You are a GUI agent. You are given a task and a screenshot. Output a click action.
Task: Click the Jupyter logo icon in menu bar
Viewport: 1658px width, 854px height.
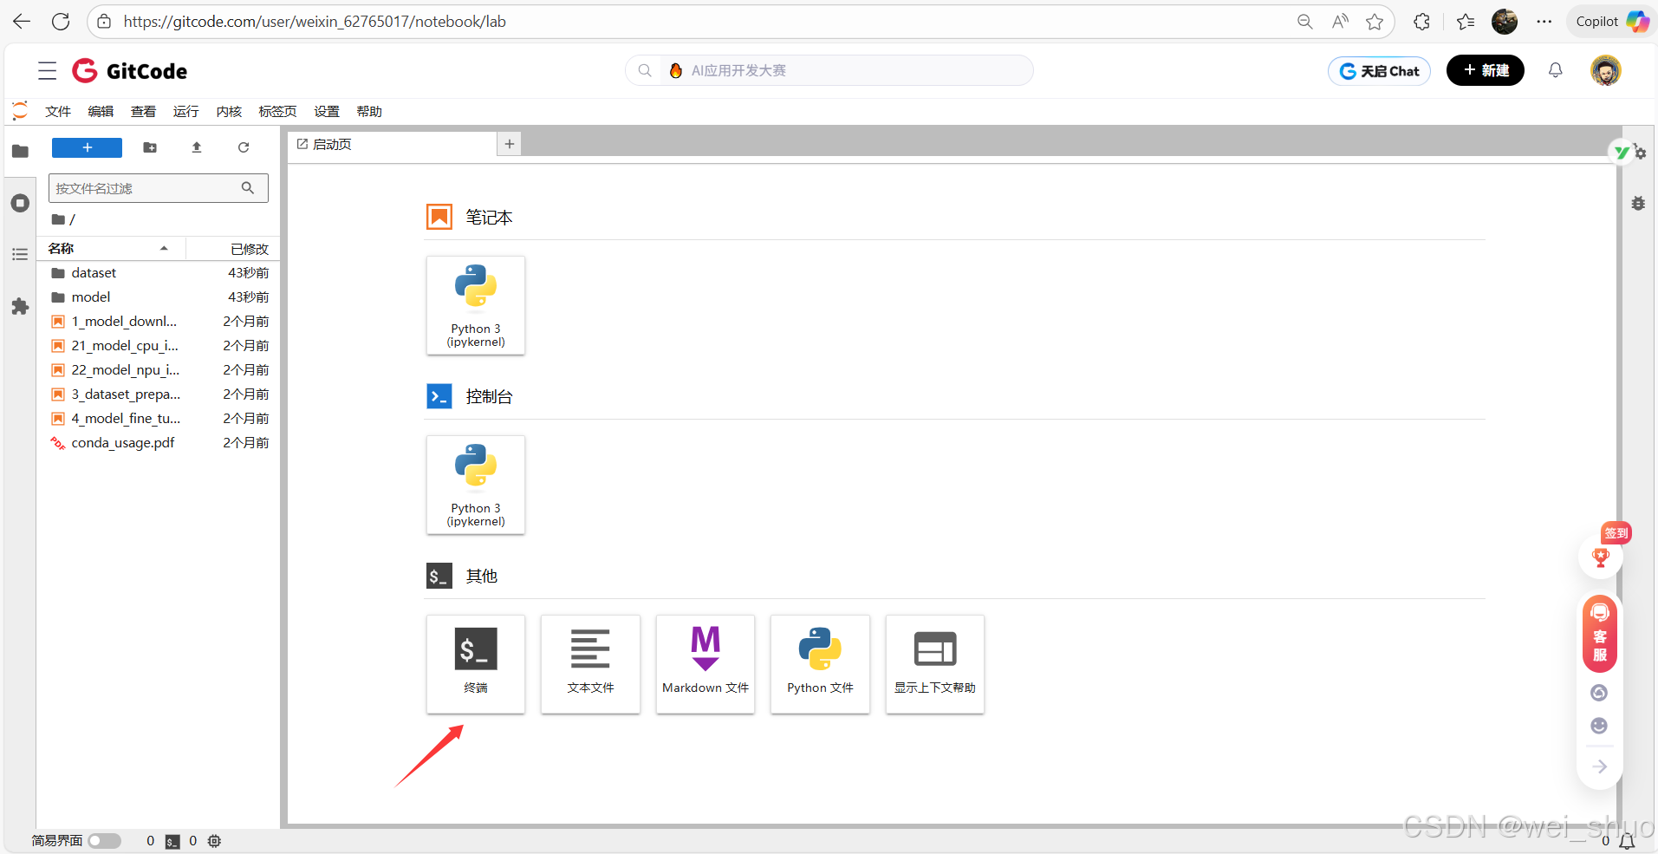20,111
